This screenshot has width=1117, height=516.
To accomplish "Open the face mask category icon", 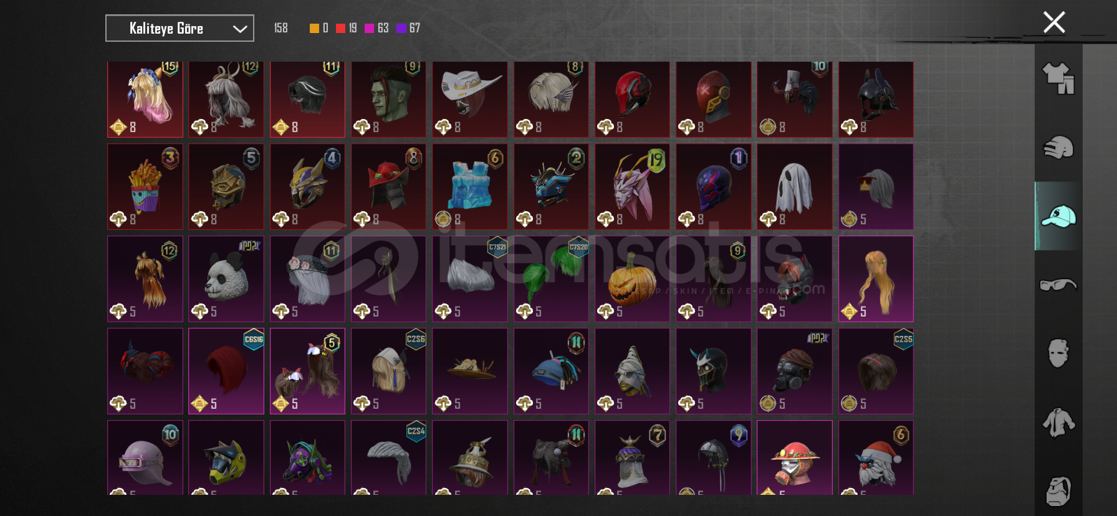I will (x=1058, y=353).
